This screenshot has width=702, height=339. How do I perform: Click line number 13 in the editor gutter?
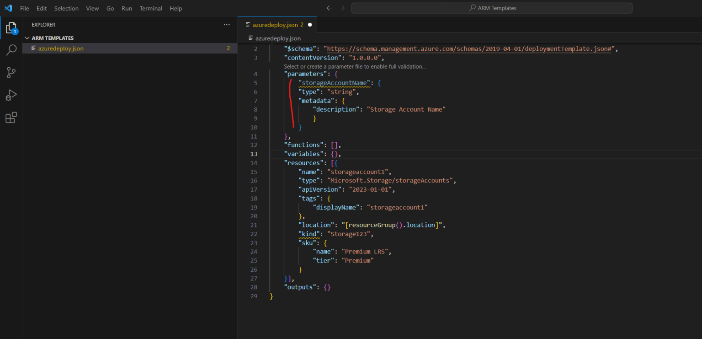coord(254,154)
